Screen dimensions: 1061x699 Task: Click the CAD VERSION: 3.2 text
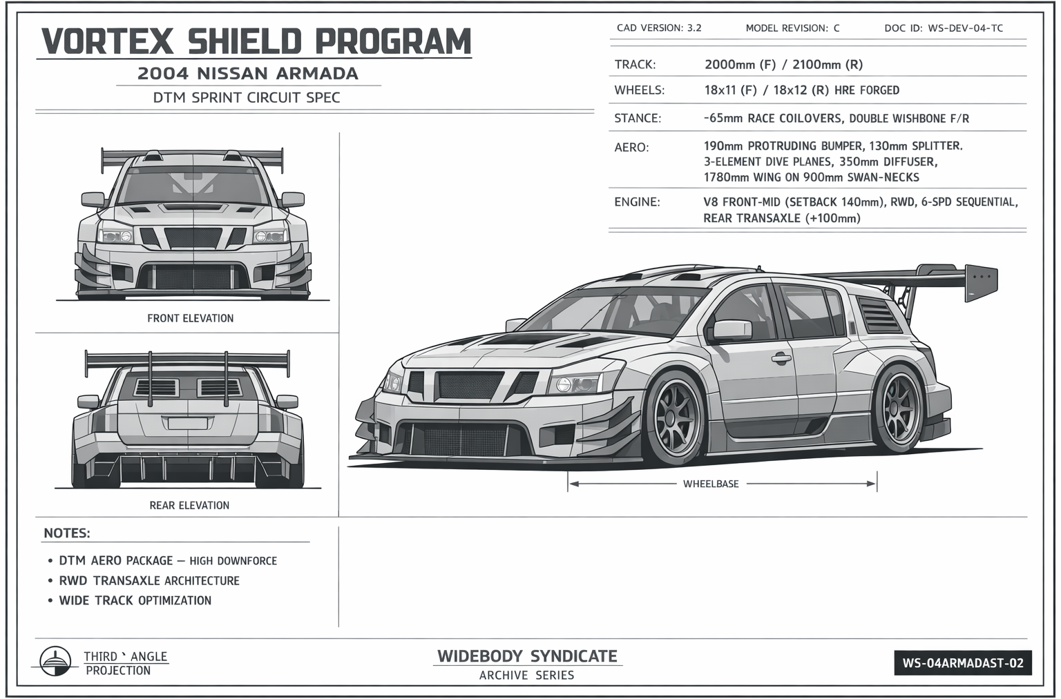point(659,28)
